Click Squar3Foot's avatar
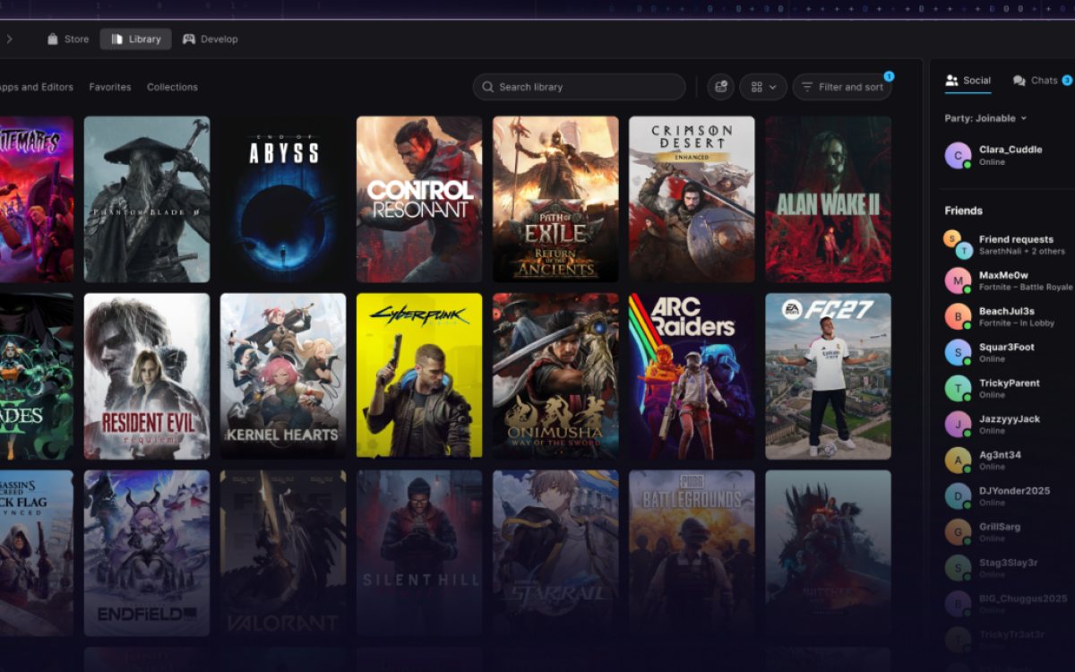The width and height of the screenshot is (1075, 672). 958,352
